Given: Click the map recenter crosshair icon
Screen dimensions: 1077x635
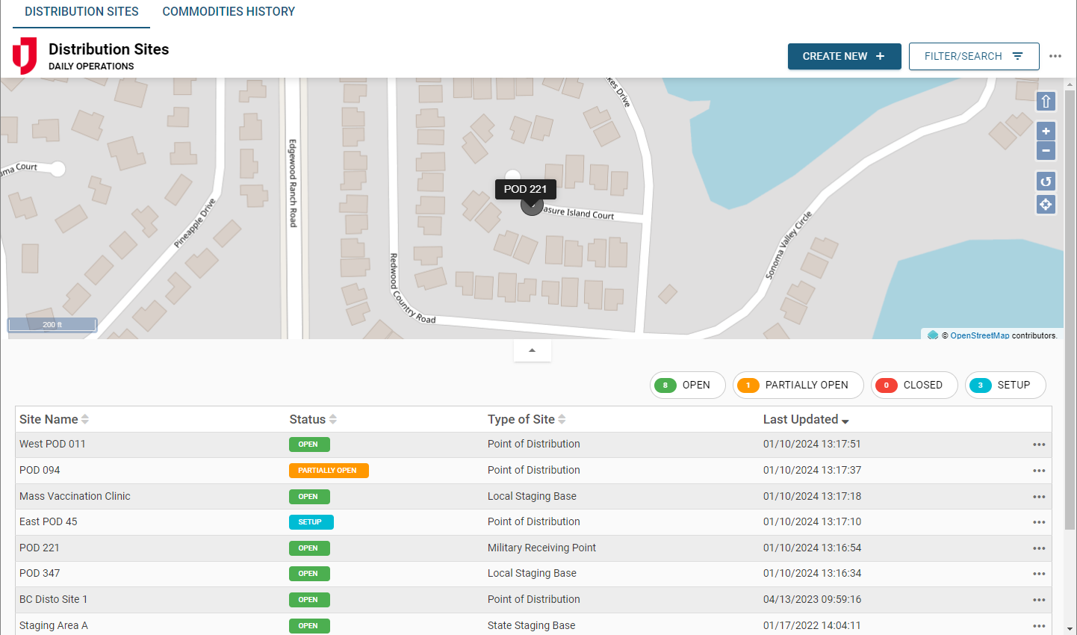Looking at the screenshot, I should pos(1046,204).
